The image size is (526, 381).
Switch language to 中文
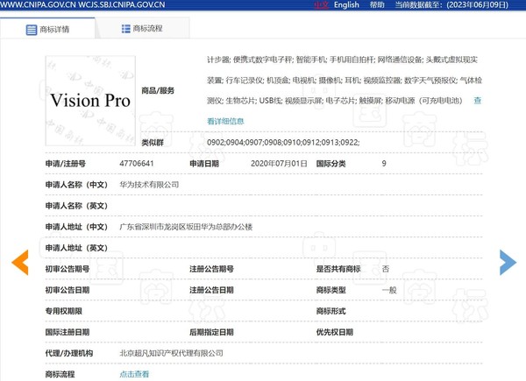tap(321, 4)
